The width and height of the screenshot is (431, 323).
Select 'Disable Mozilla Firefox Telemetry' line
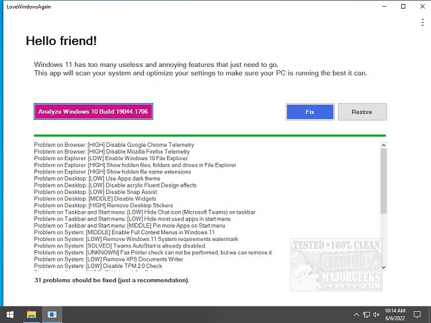112,152
